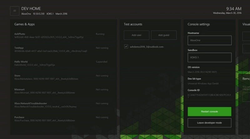Click the Add guest button
The width and height of the screenshot is (250, 139).
coord(164,35)
